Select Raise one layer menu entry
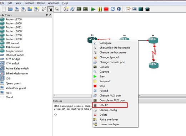This screenshot has height=136, width=186. click(115, 120)
